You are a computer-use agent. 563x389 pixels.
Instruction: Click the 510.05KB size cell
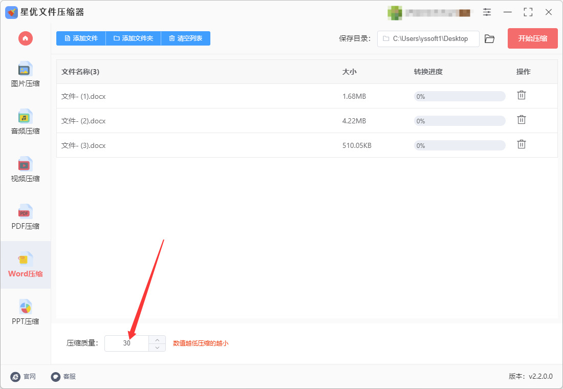point(357,145)
